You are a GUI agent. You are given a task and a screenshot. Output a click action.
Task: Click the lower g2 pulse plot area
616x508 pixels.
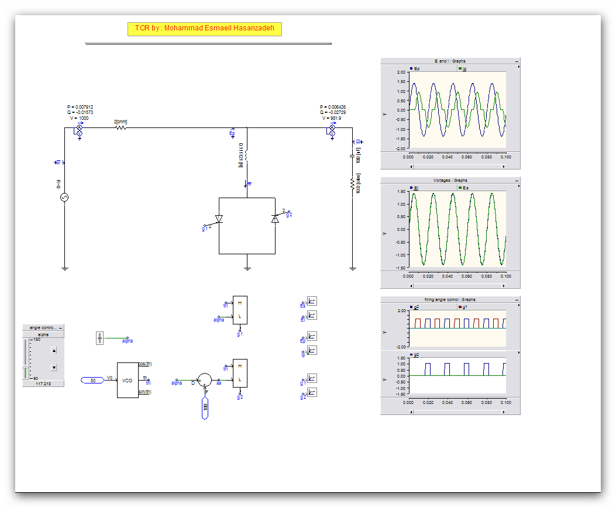coord(457,375)
